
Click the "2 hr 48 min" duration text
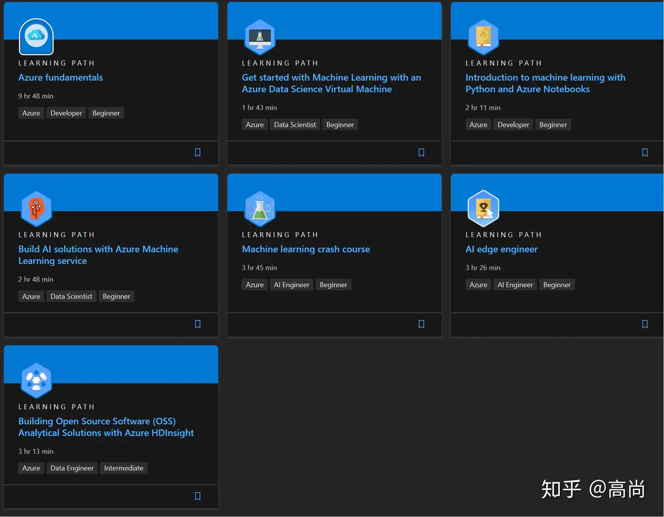pyautogui.click(x=36, y=279)
